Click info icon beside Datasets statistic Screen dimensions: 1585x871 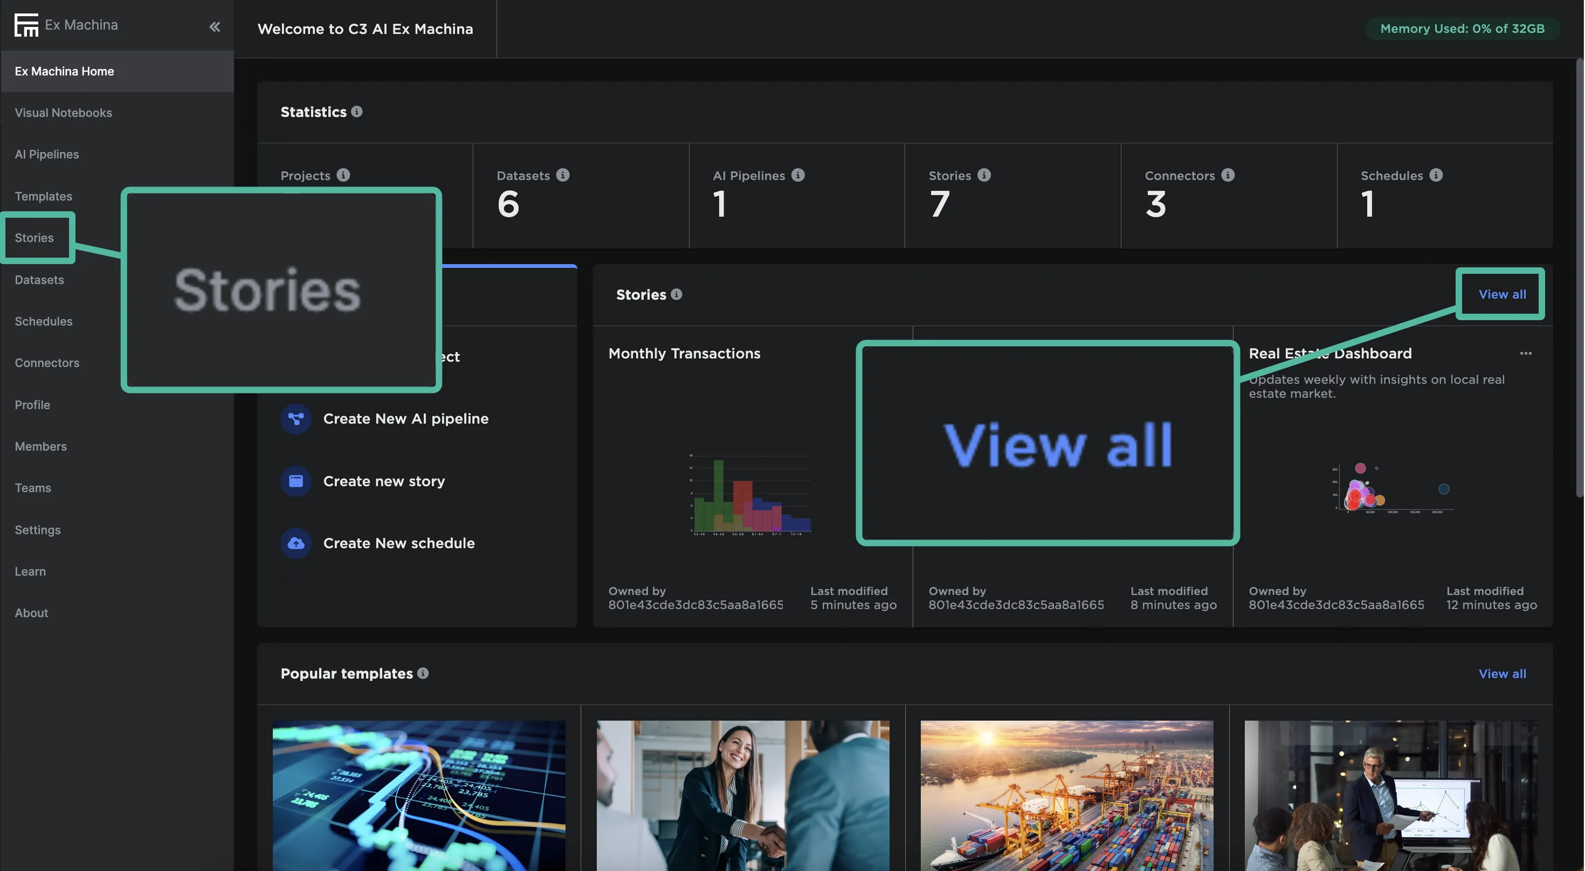562,175
